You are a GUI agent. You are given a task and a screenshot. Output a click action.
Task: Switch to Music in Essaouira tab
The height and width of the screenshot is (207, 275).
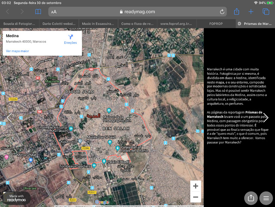tap(98, 24)
